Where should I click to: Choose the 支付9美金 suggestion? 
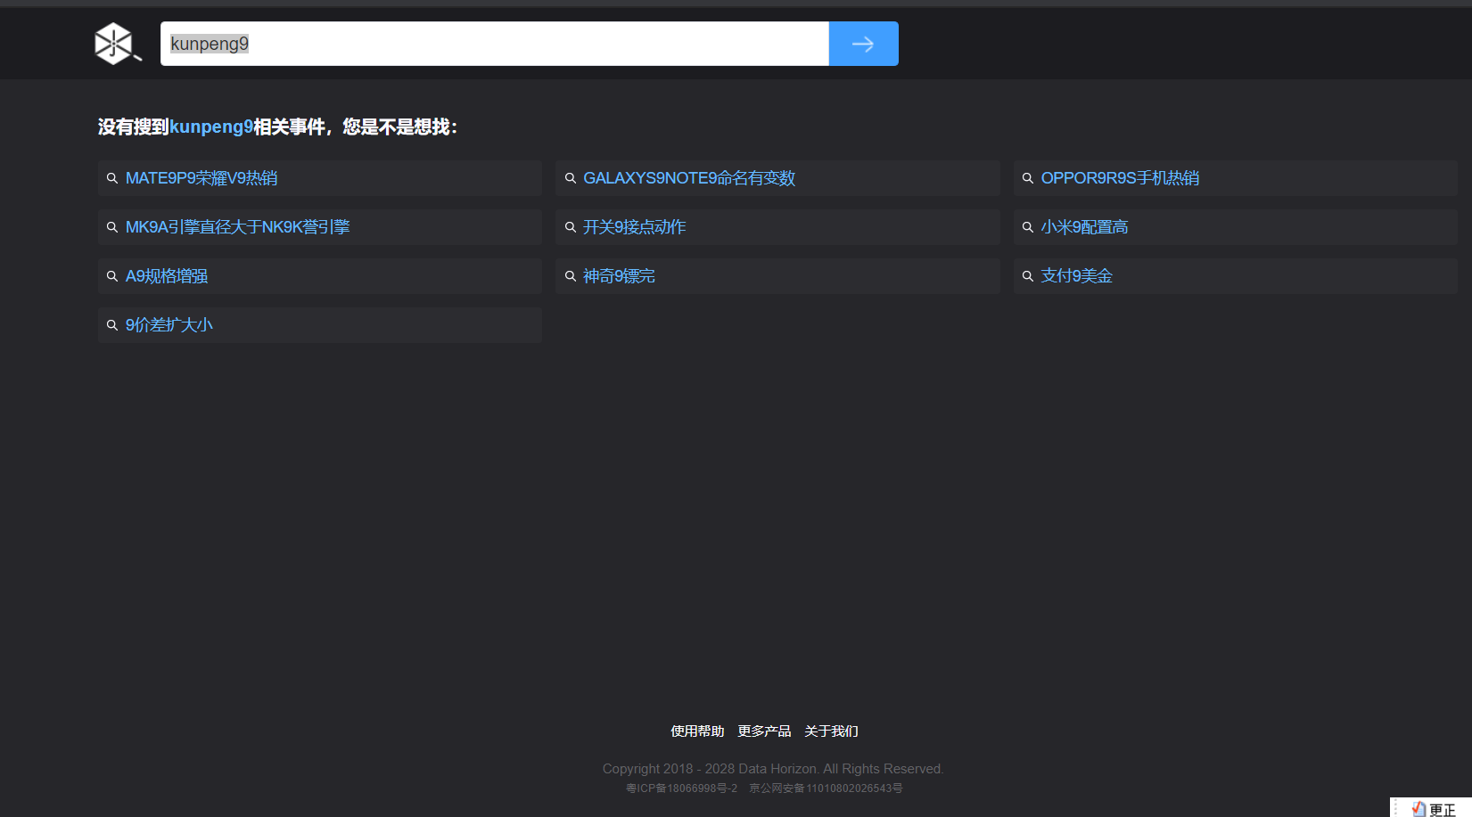click(1235, 276)
